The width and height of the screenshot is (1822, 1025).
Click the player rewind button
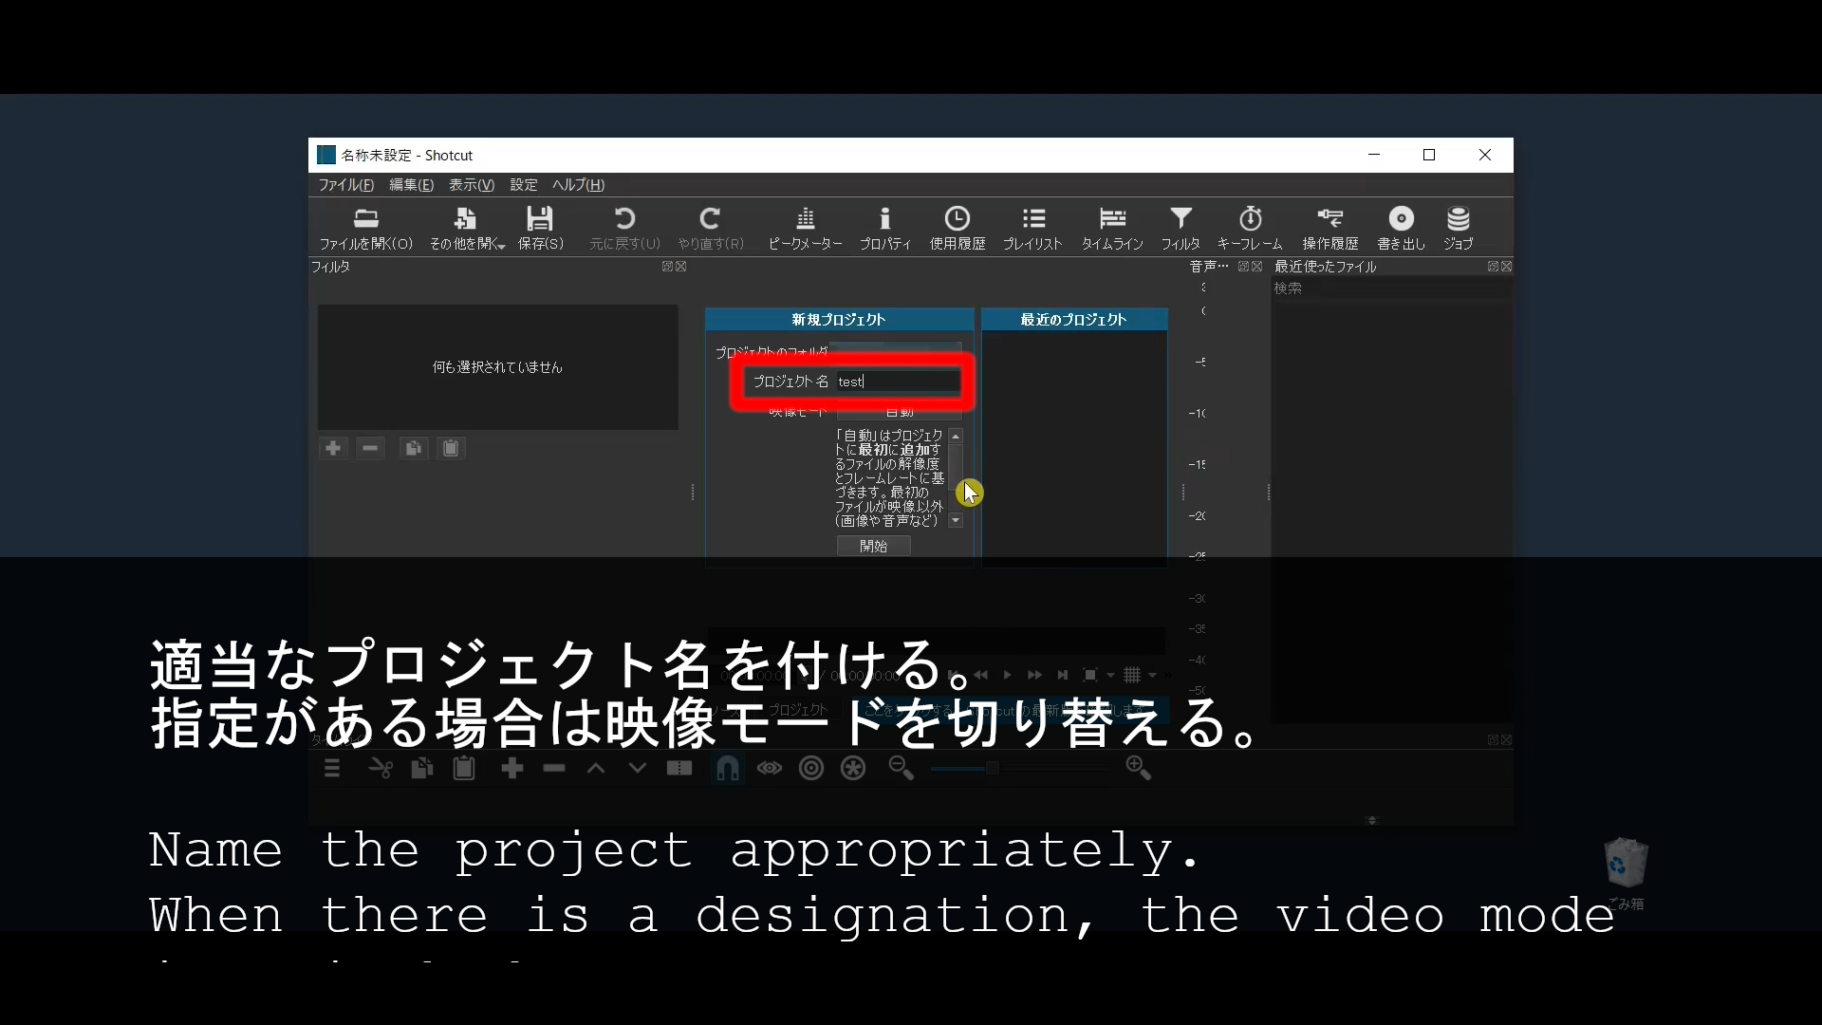pos(981,675)
